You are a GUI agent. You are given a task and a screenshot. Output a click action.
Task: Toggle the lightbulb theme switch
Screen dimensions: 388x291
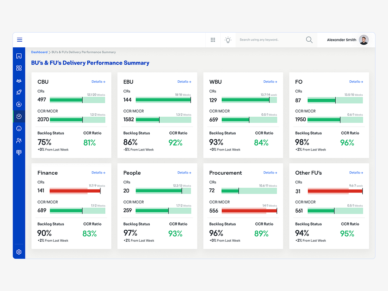(228, 39)
